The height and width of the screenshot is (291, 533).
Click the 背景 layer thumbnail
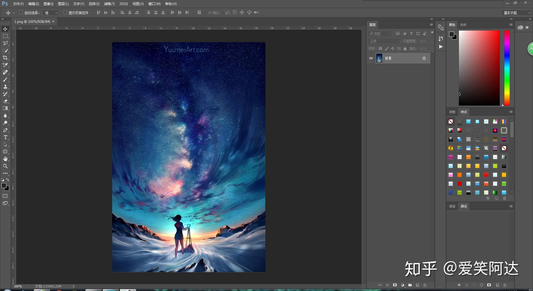coord(379,58)
